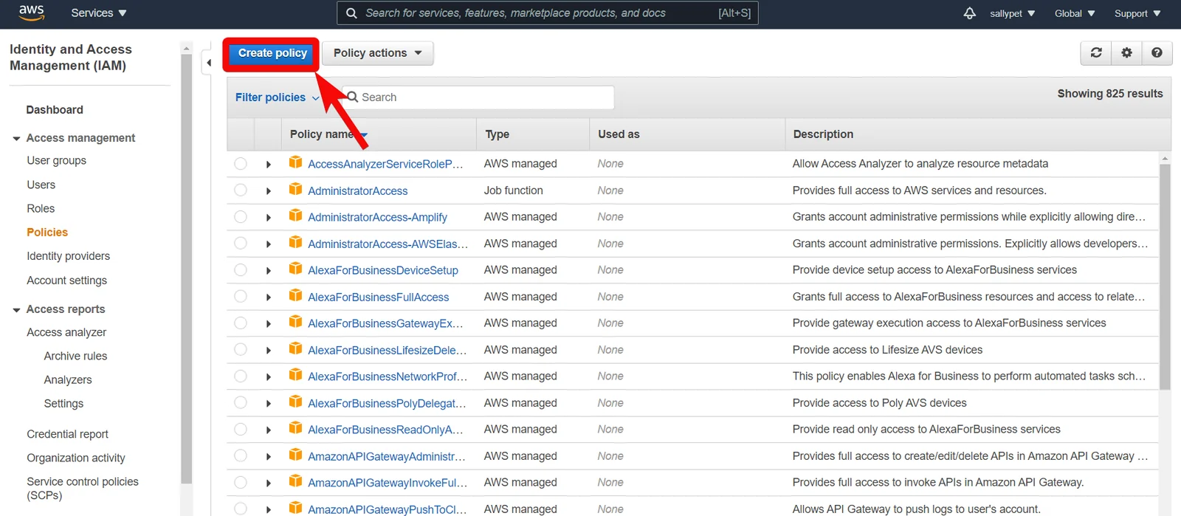Collapse the Access reports section

(x=16, y=310)
